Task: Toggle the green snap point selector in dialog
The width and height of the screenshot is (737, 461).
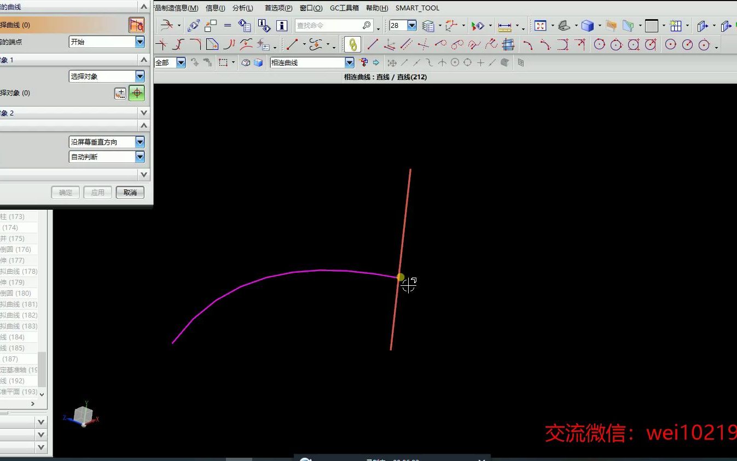Action: coord(136,93)
